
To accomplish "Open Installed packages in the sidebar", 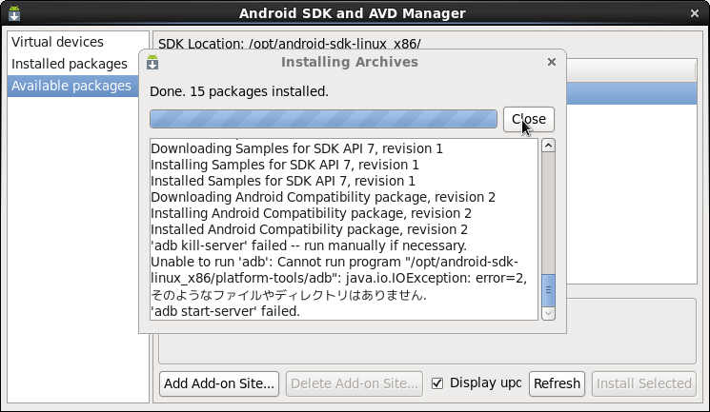I will (x=70, y=64).
